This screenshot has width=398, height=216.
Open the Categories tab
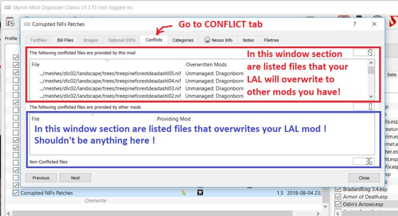pyautogui.click(x=183, y=40)
